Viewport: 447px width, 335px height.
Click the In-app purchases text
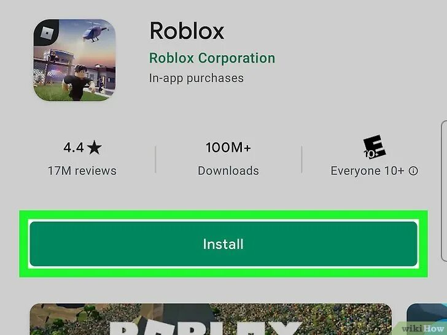coord(196,78)
